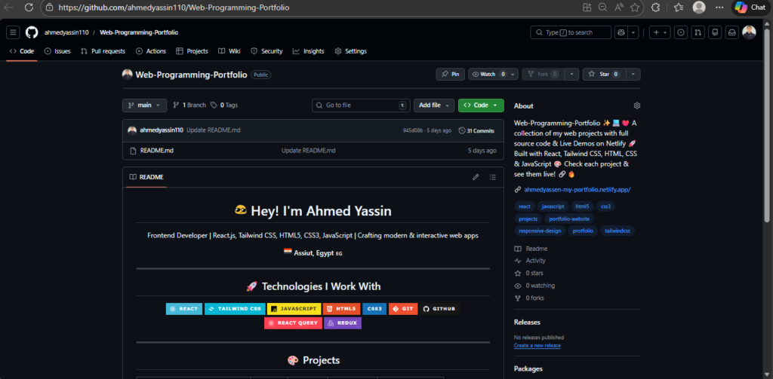Click the browser zoom out magnifier icon
Screen dimensions: 773x379
click(x=602, y=8)
